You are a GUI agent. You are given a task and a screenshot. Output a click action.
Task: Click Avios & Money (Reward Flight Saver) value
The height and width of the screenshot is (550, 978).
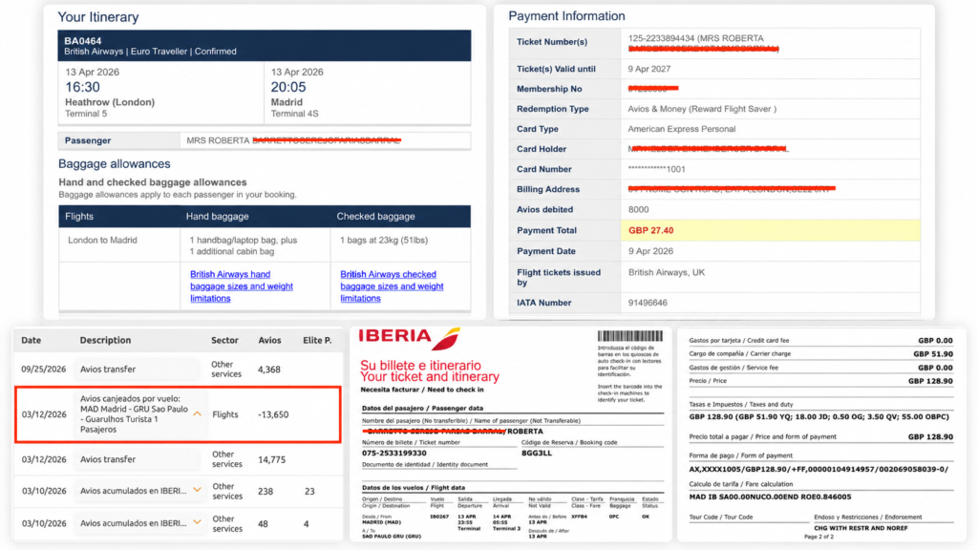(702, 109)
